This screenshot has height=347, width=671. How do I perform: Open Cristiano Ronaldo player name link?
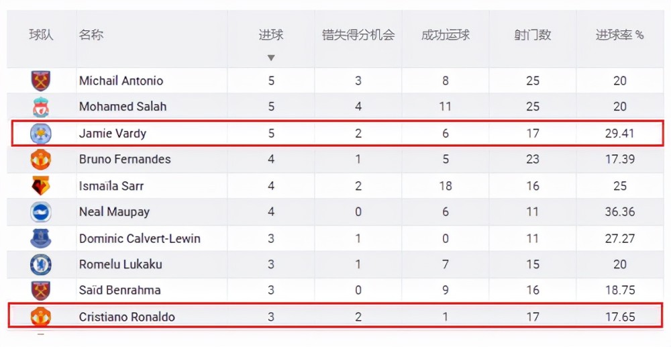[127, 317]
